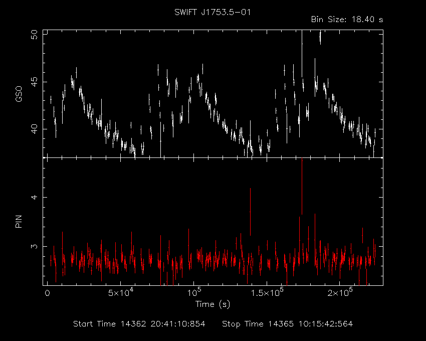Click x-axis tick label 10^5

[x=194, y=292]
